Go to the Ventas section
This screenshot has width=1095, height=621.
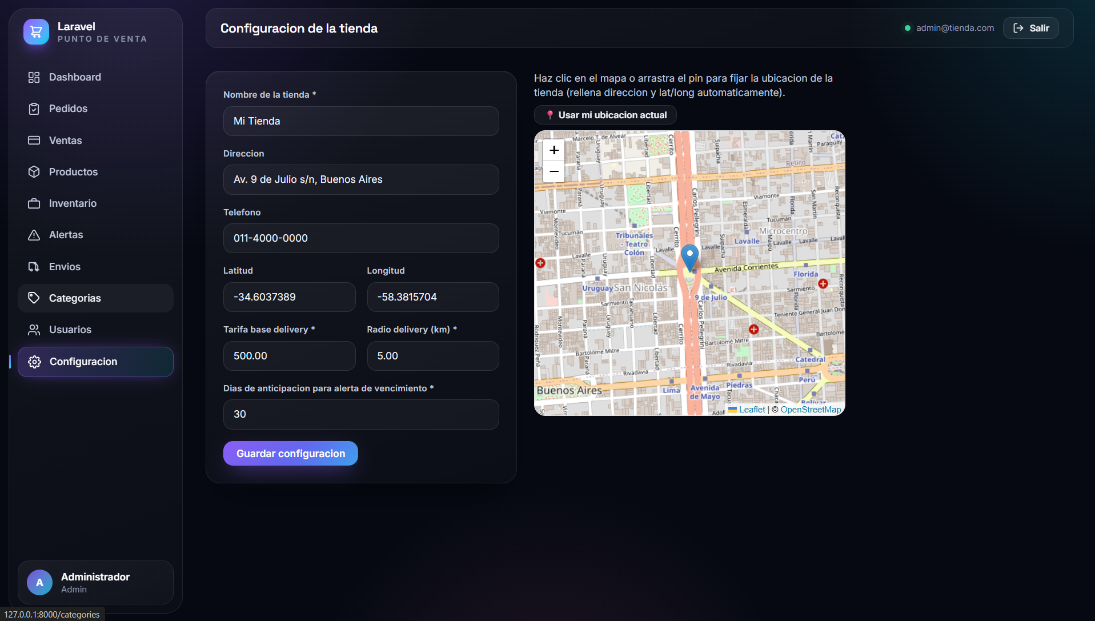pyautogui.click(x=95, y=141)
